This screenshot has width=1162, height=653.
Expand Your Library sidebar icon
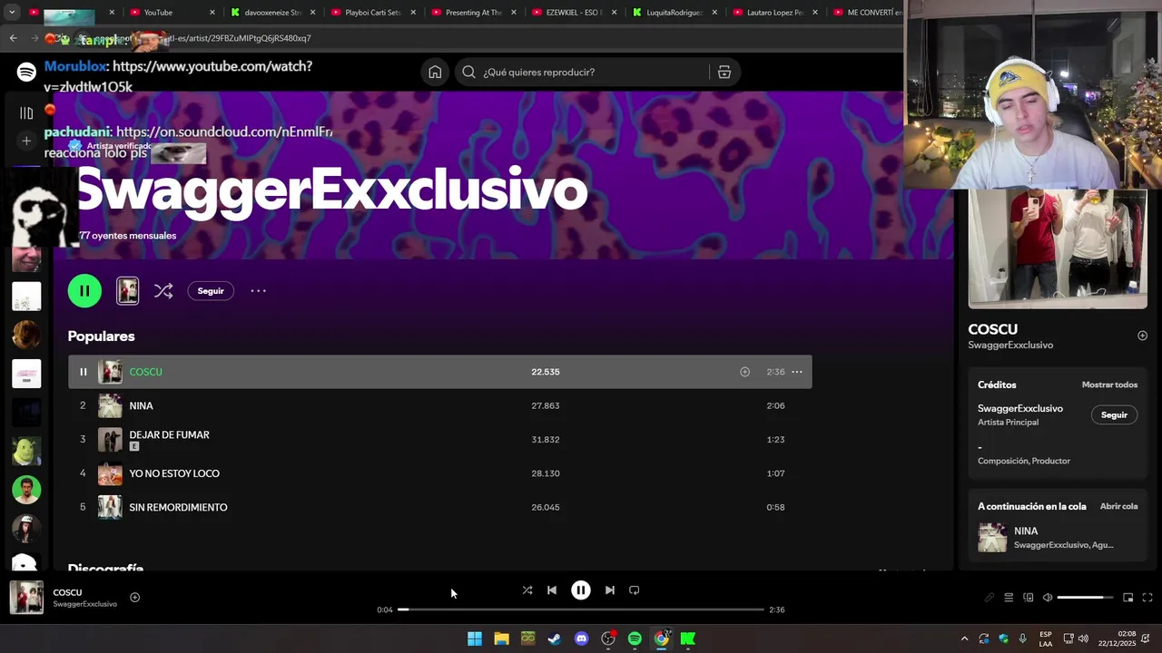(x=26, y=113)
